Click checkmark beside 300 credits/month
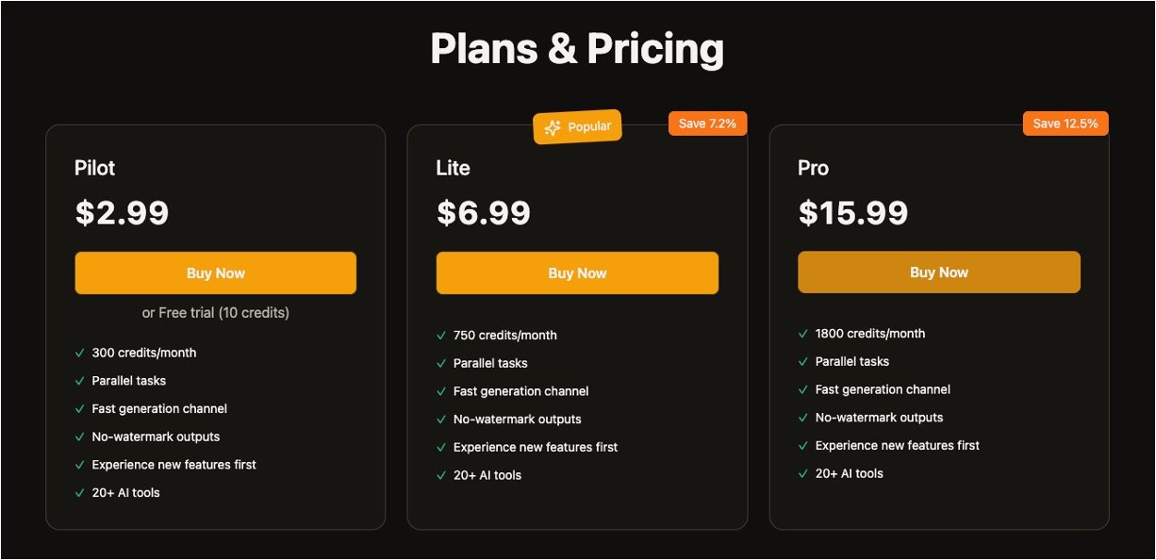Image resolution: width=1156 pixels, height=560 pixels. click(x=80, y=353)
